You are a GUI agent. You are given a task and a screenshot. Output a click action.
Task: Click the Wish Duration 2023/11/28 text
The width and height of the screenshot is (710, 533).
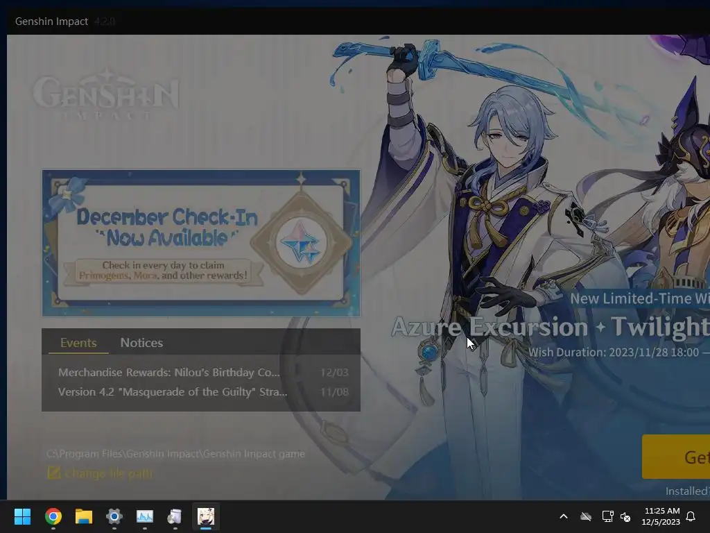[618, 352]
